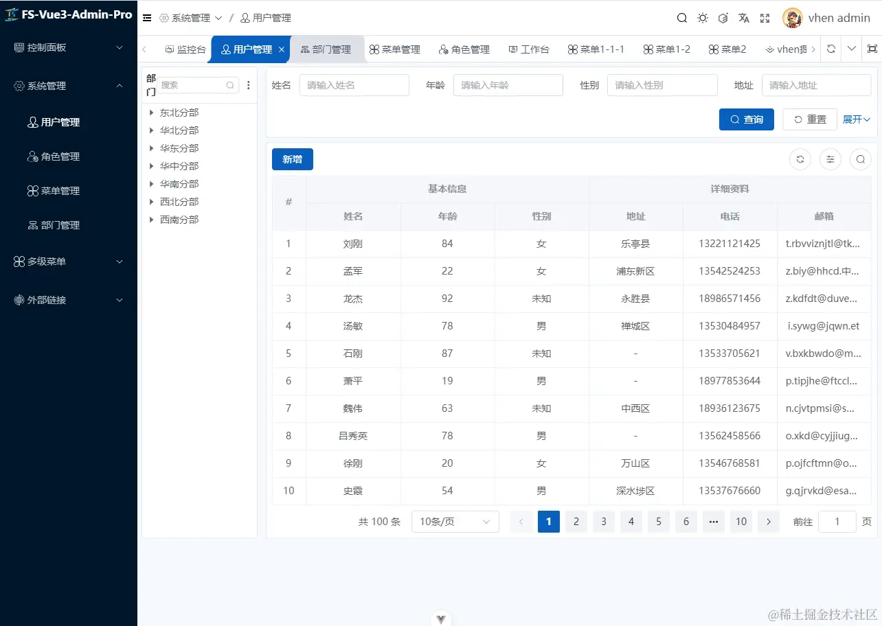This screenshot has height=626, width=882.
Task: Expand more filters with the 展开 link
Action: (x=857, y=119)
